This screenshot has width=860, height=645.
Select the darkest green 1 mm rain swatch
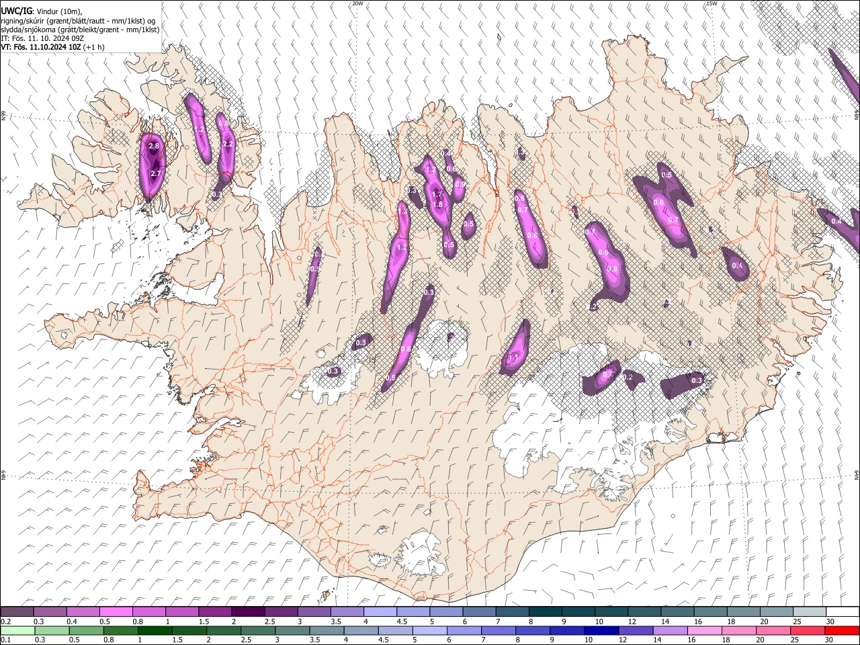[x=155, y=630]
